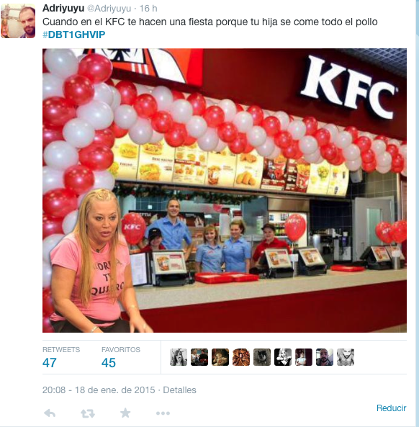The height and width of the screenshot is (427, 419).
Task: View the retweets count 47
Action: [x=50, y=363]
